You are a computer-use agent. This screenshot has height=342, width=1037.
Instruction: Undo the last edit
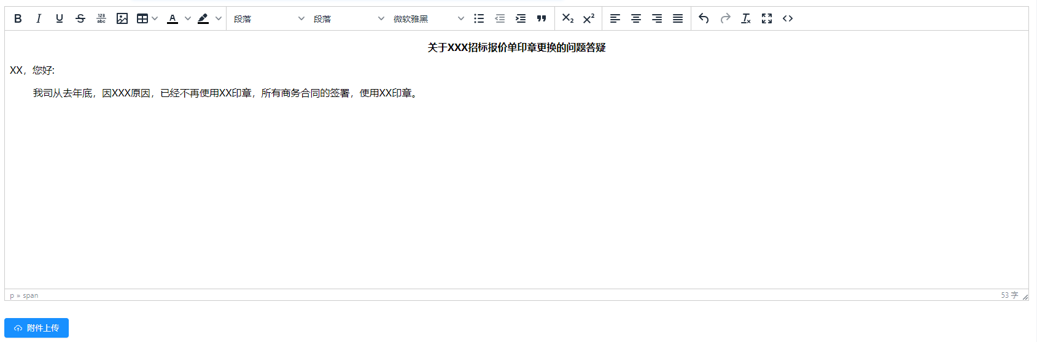pyautogui.click(x=704, y=18)
